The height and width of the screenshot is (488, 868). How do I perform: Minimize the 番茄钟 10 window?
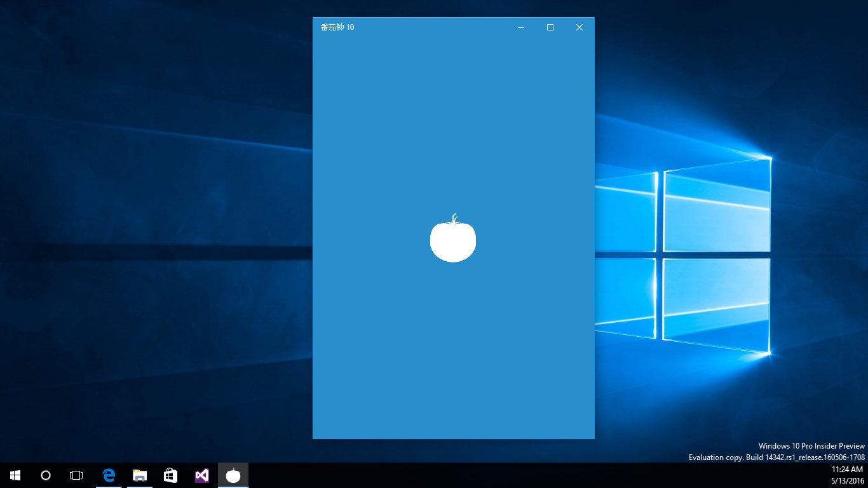coord(520,27)
